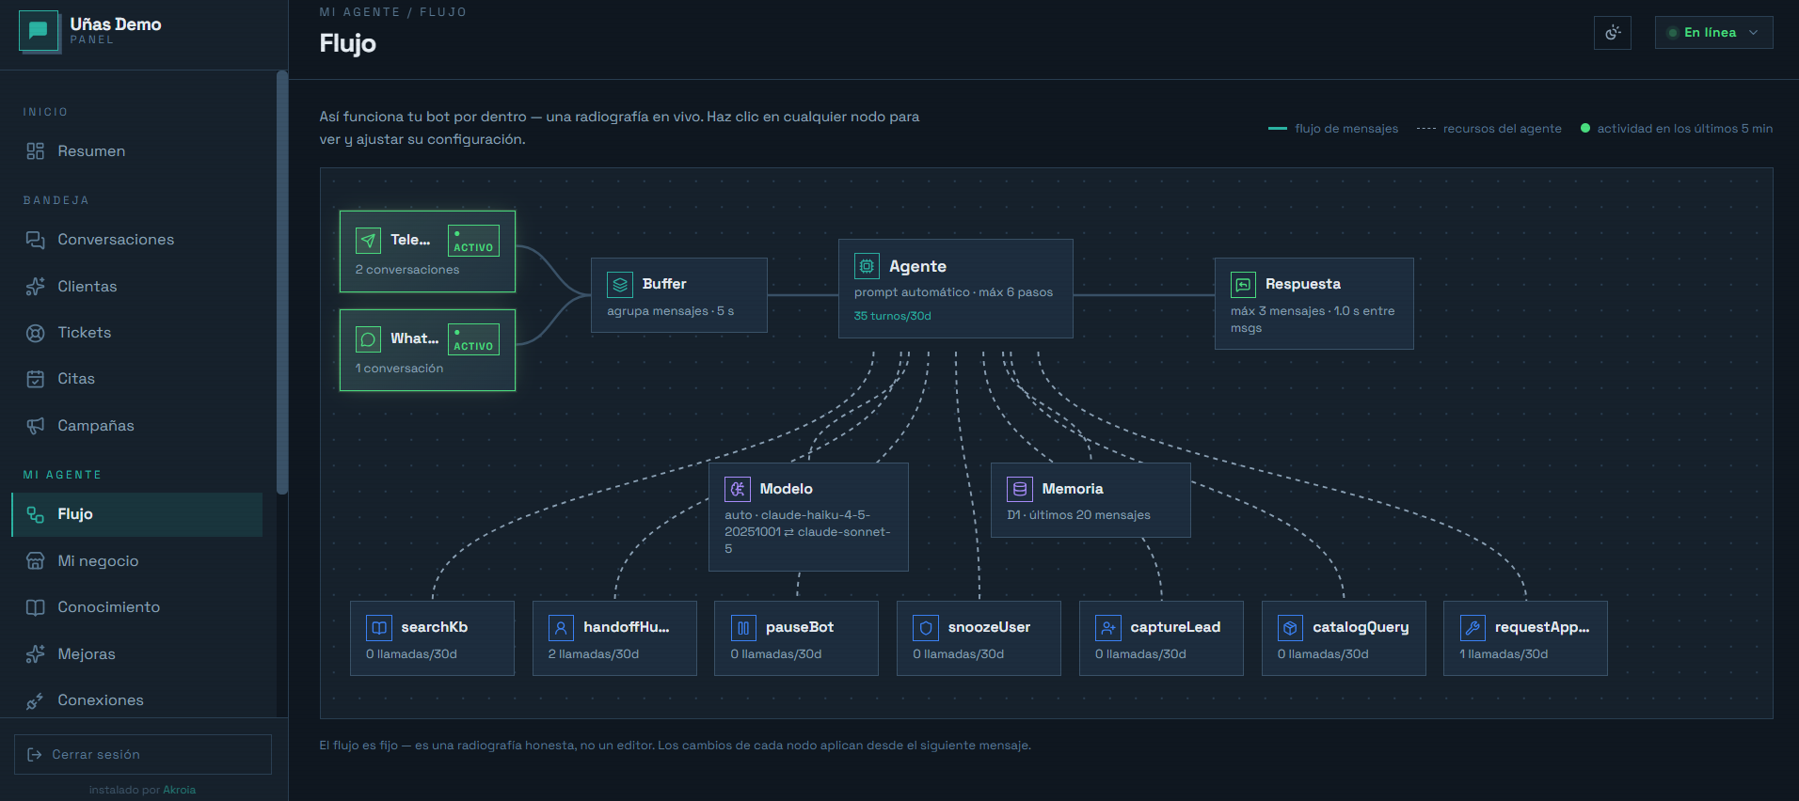The image size is (1799, 801).
Task: Click 'agrupa mensajes · 5 s' text
Action: click(x=671, y=311)
